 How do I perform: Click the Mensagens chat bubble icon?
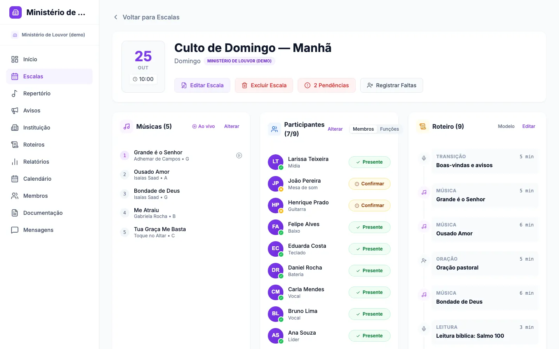click(x=15, y=230)
